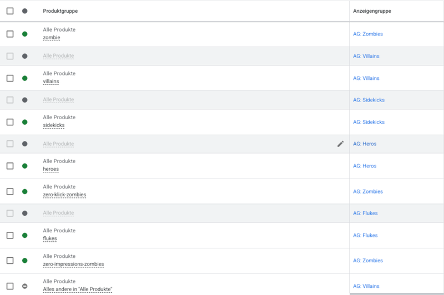Open the AG: Villains link in the villains row

[x=366, y=78]
